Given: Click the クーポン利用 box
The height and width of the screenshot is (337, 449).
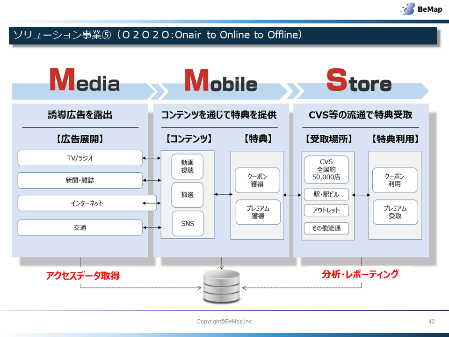Looking at the screenshot, I should coord(395,180).
